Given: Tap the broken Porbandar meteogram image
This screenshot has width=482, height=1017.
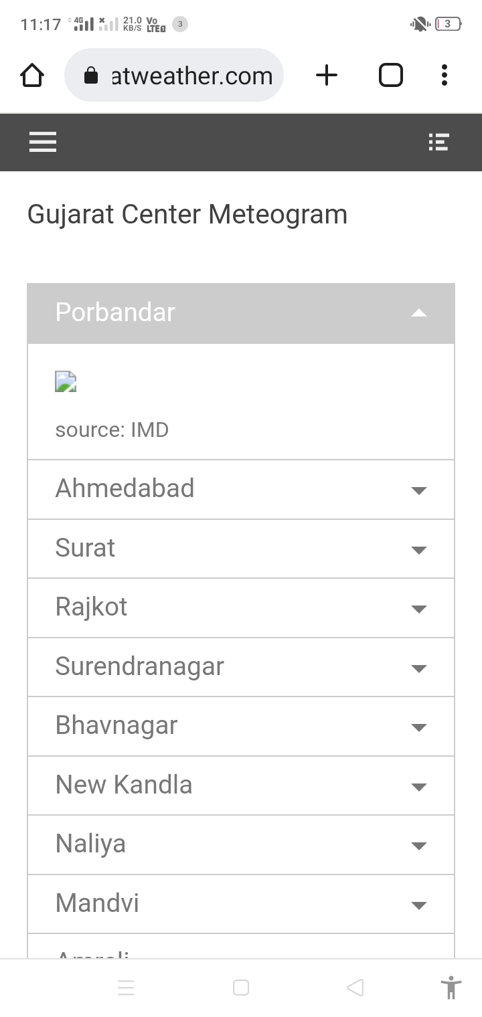Looking at the screenshot, I should point(66,382).
